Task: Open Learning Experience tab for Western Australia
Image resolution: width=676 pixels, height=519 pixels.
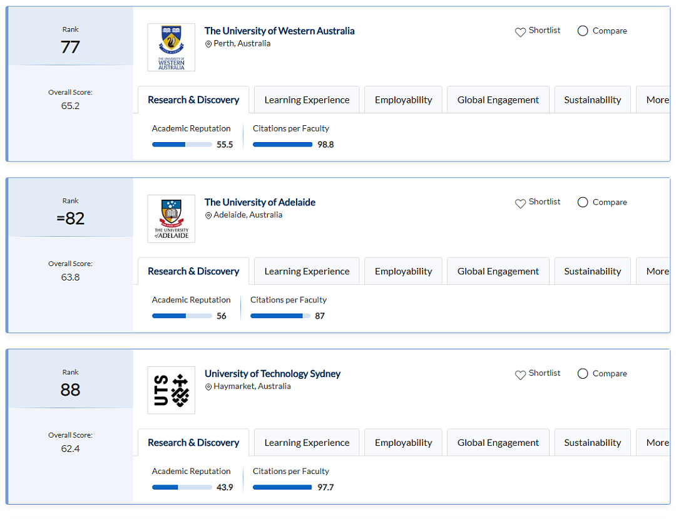Action: coord(307,100)
